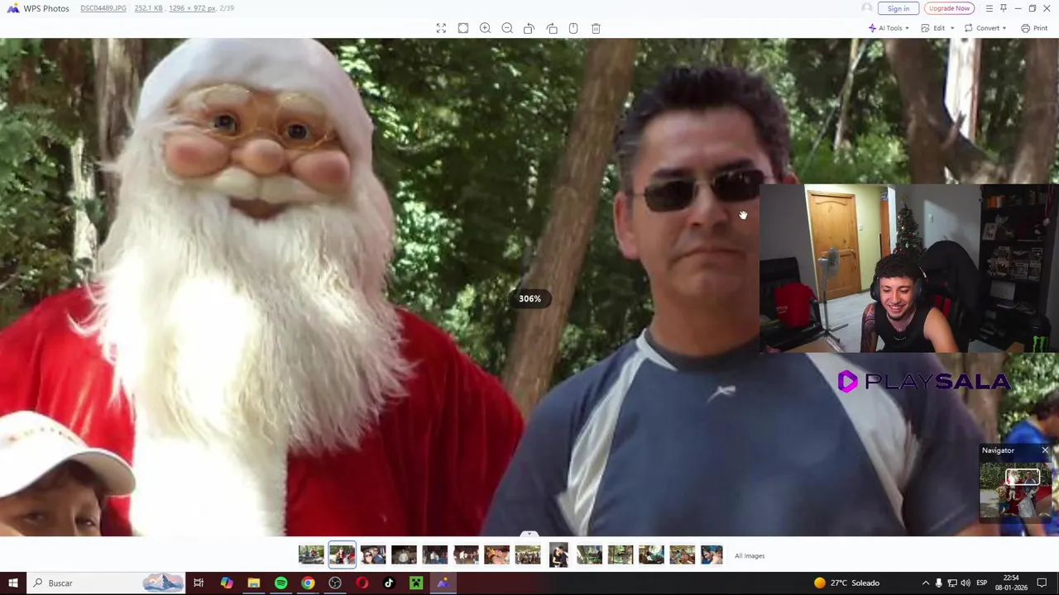Open File Explorer from taskbar
This screenshot has height=595, width=1059.
253,583
